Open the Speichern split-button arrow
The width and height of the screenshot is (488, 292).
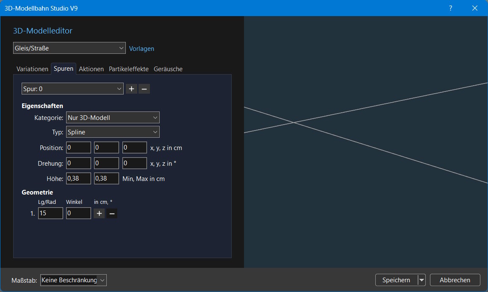tap(421, 280)
